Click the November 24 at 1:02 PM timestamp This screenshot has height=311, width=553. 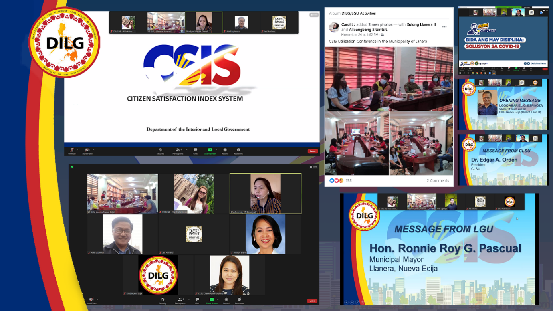click(x=360, y=35)
